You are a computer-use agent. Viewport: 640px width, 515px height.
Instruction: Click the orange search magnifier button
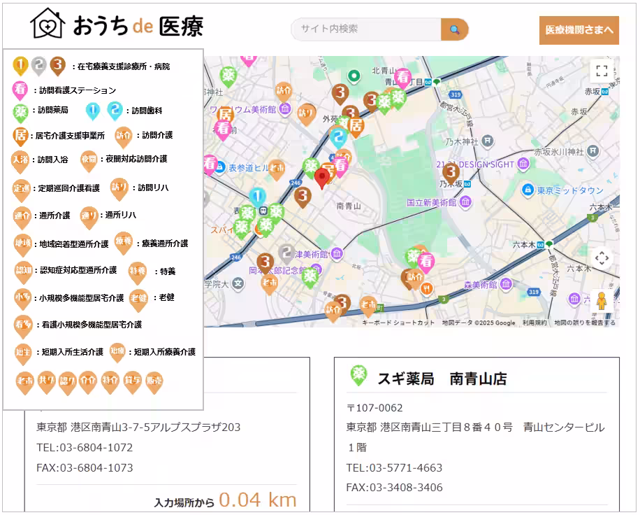pyautogui.click(x=454, y=30)
